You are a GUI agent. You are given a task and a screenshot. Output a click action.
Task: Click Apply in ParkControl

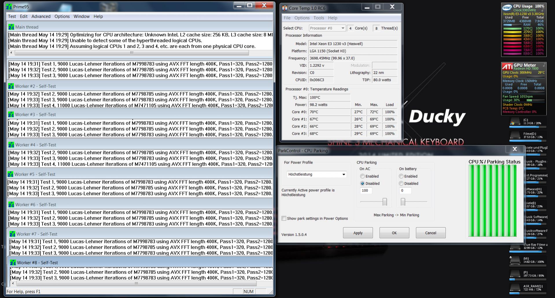358,233
